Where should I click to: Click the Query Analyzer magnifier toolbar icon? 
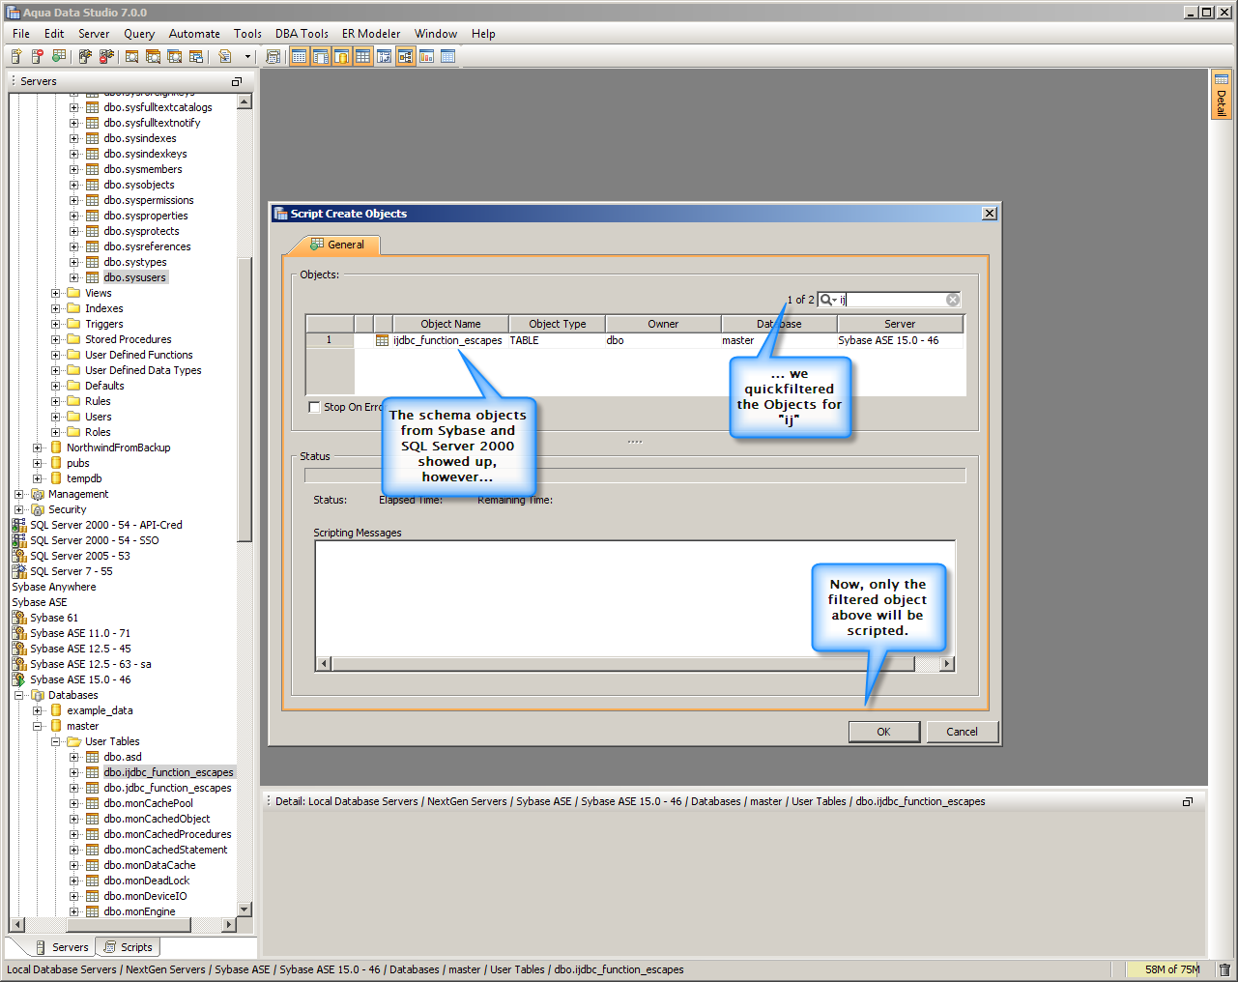point(132,57)
